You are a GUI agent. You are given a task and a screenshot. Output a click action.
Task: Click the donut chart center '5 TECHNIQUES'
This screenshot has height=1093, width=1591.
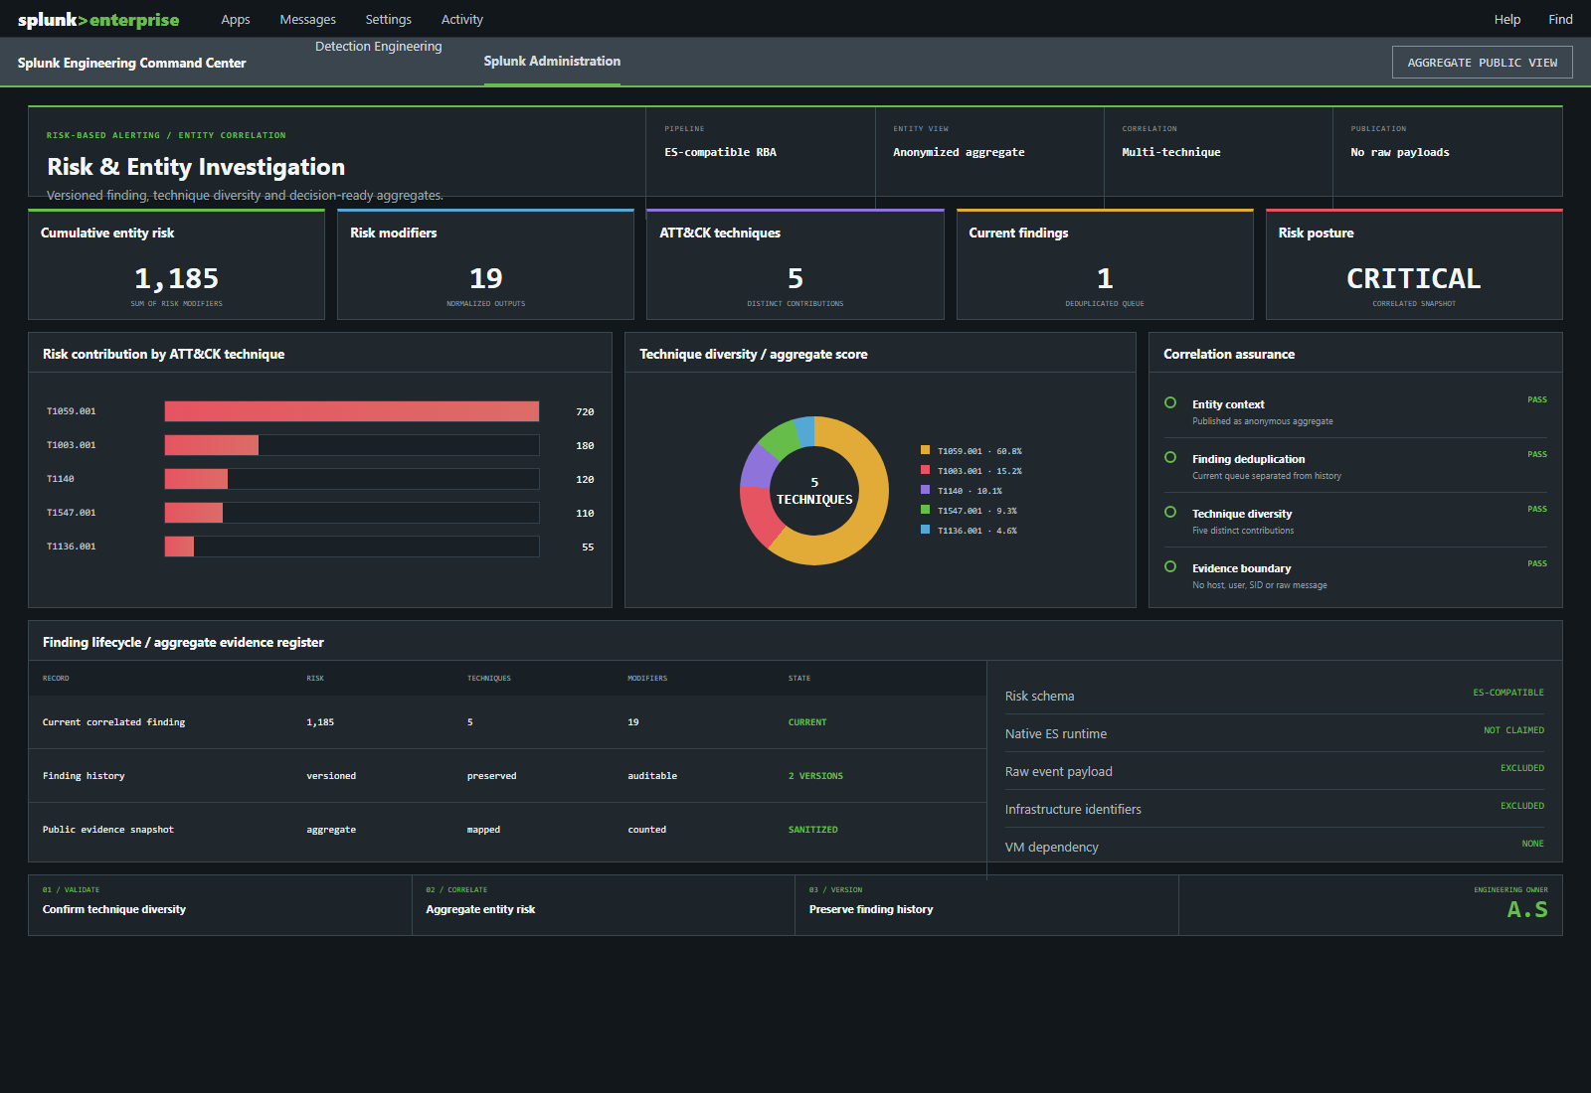[x=814, y=491]
